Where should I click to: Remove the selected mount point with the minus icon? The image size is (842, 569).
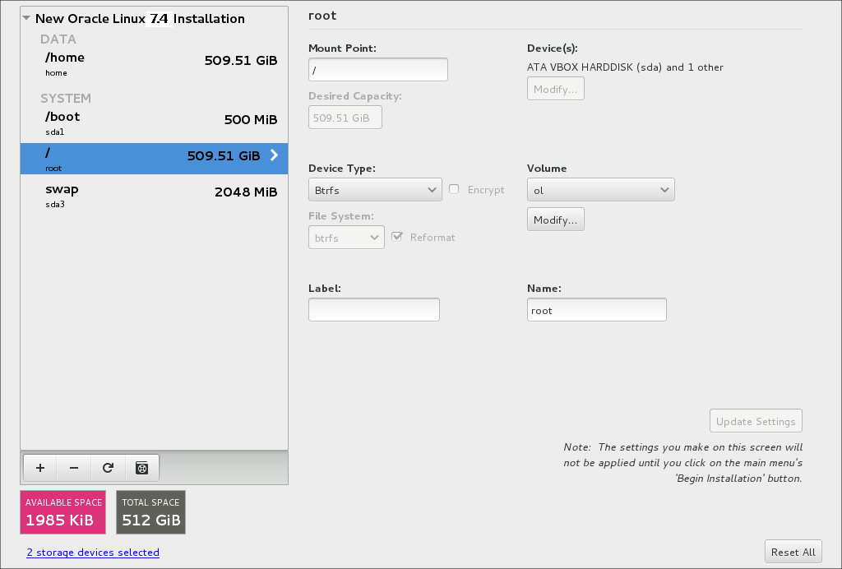tap(73, 467)
